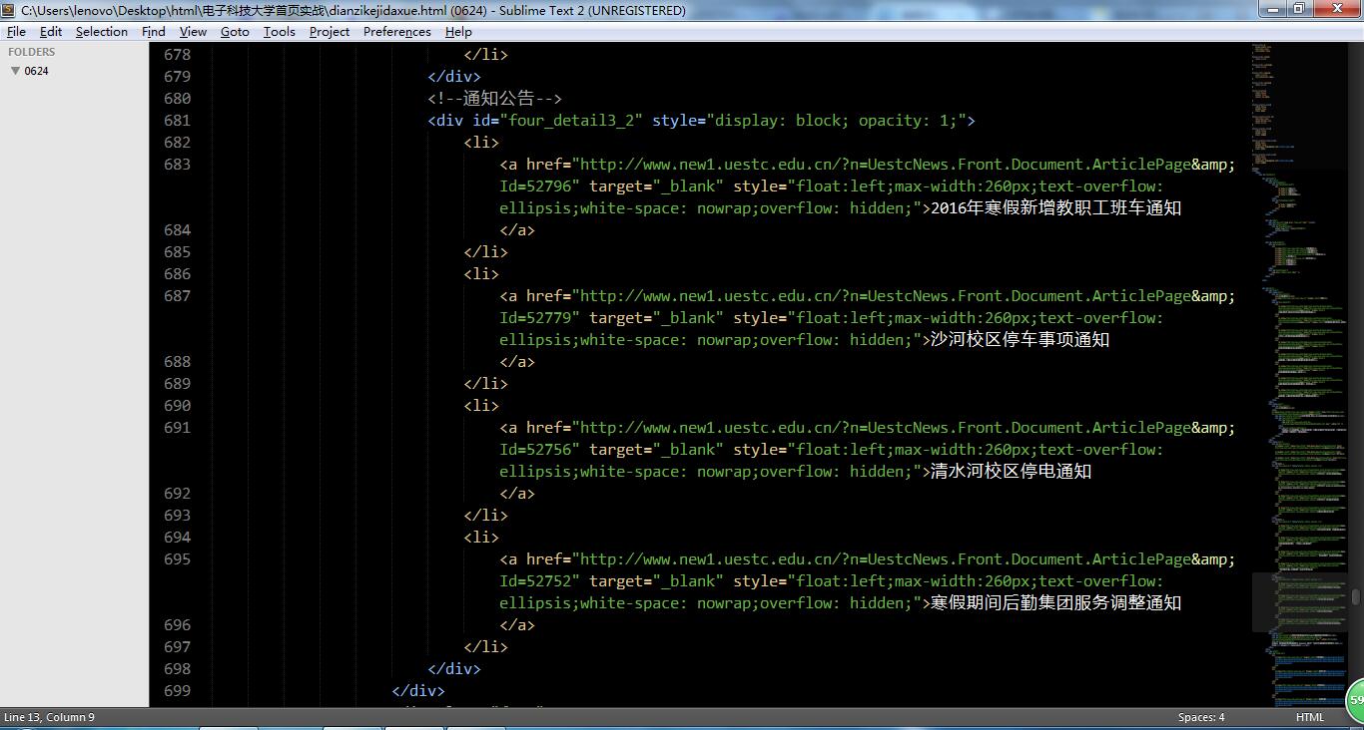Click line number 691 in gutter
This screenshot has height=730, width=1364.
(177, 428)
